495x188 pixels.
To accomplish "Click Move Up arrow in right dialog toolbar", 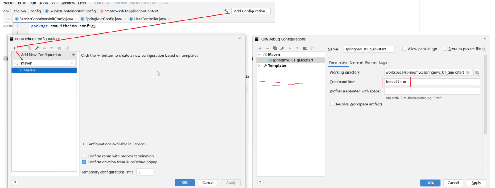I will tap(290, 48).
